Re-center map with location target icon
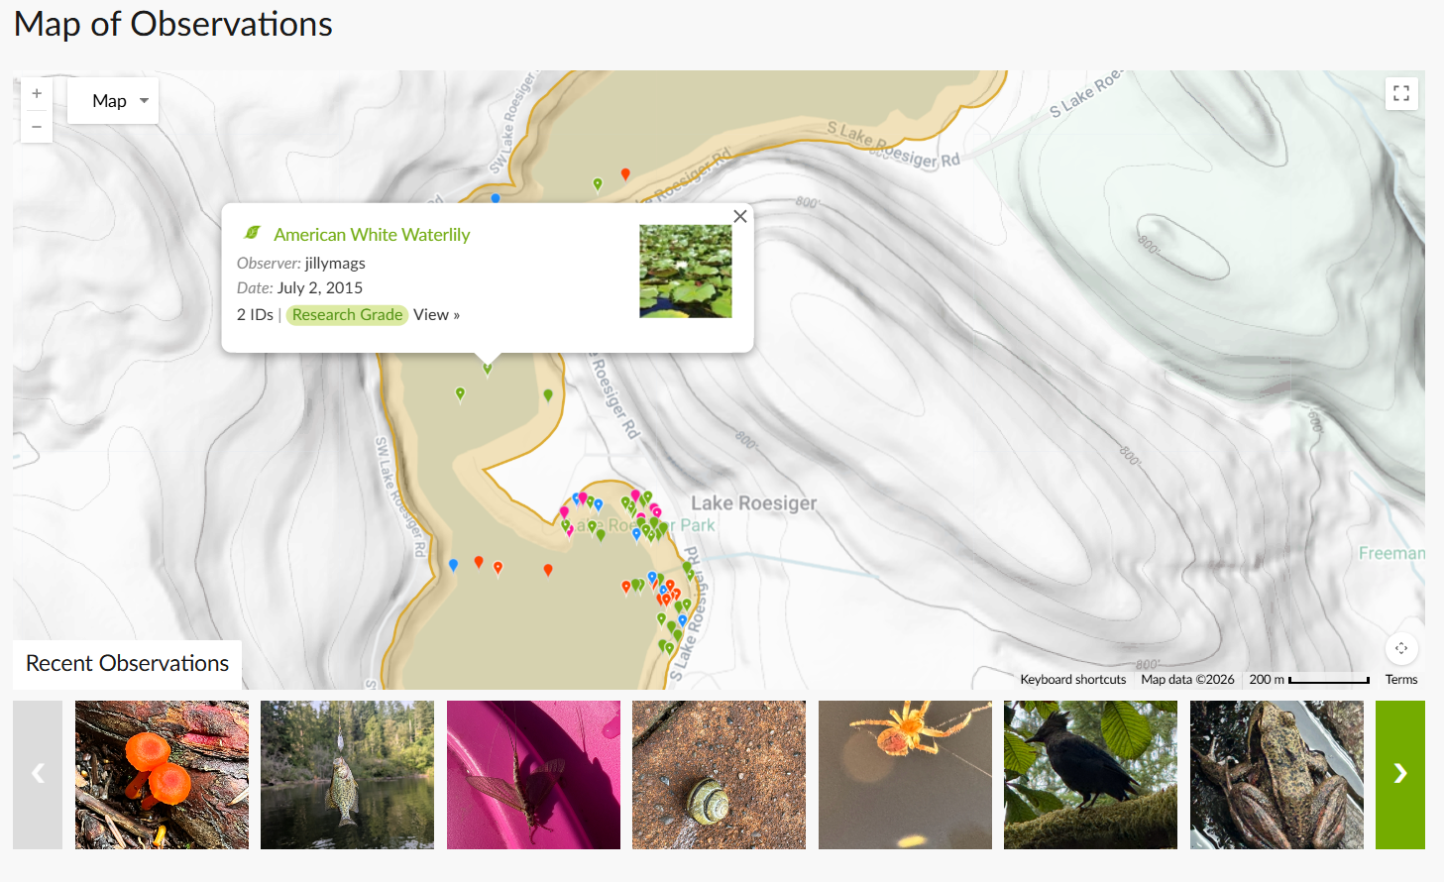Screen dimensions: 1444x882 (x=1401, y=648)
